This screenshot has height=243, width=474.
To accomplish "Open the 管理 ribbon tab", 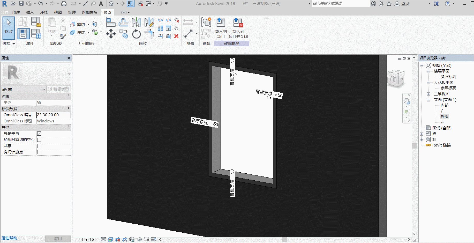I will pyautogui.click(x=72, y=12).
